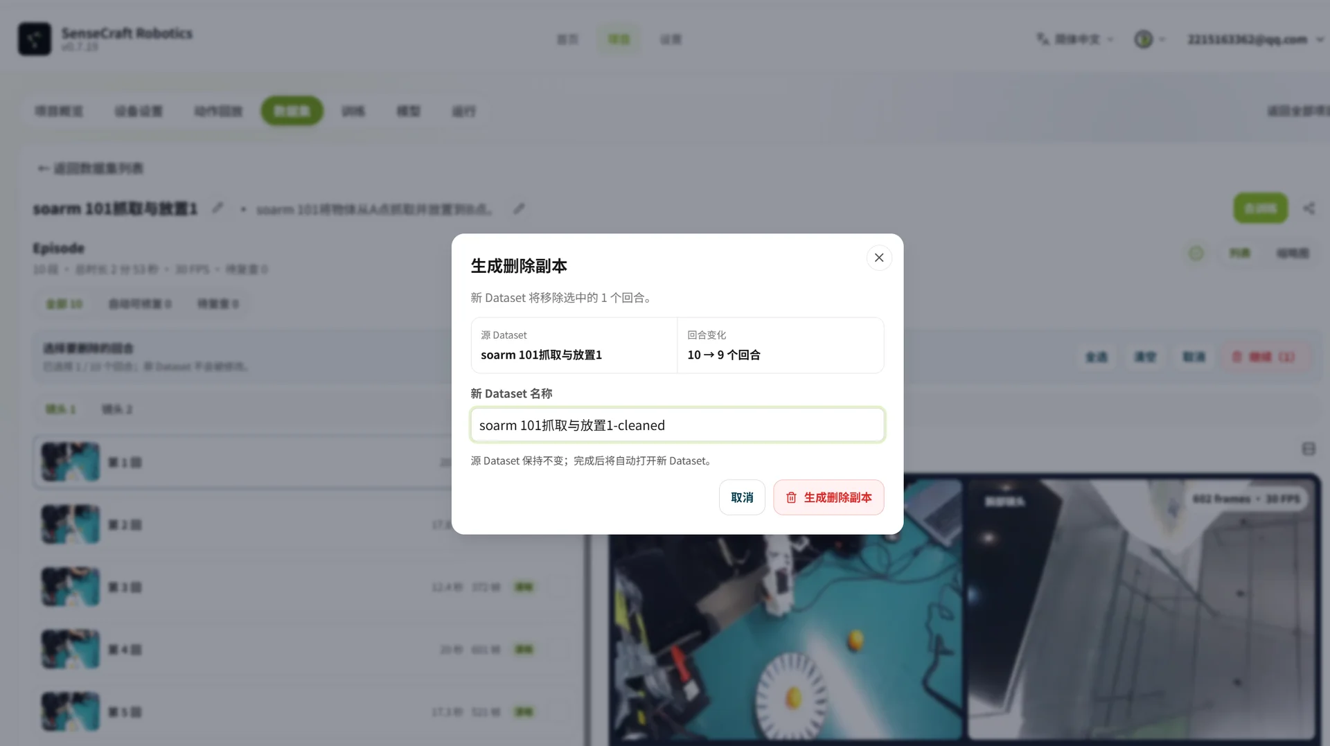Image resolution: width=1330 pixels, height=746 pixels.
Task: Switch to the 设备设置 tab
Action: tap(139, 111)
